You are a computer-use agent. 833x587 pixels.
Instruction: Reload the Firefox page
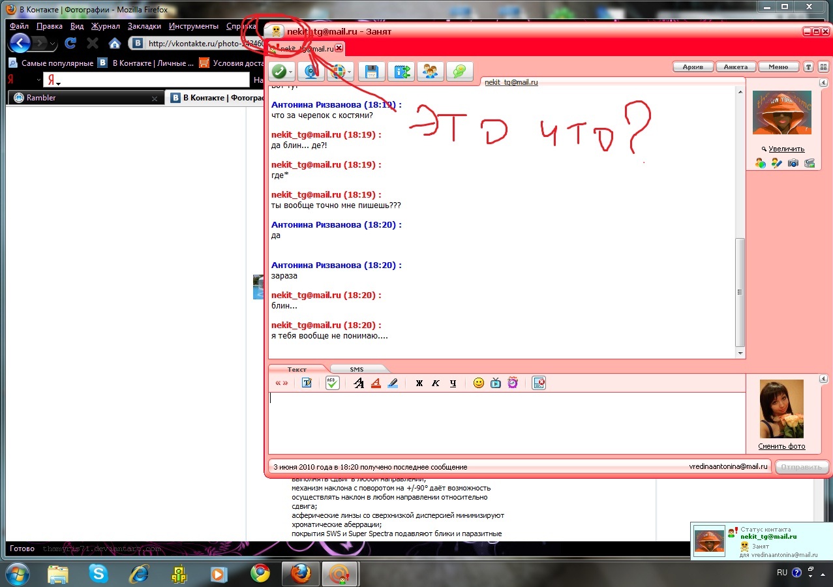[x=70, y=44]
